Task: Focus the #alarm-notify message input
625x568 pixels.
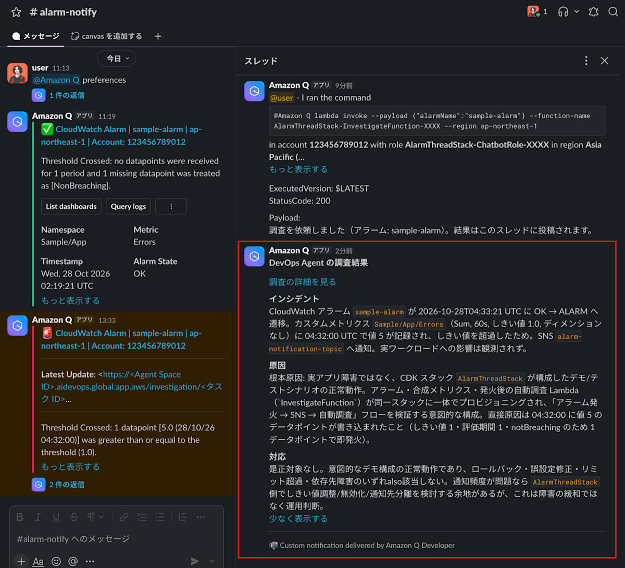Action: 117,539
